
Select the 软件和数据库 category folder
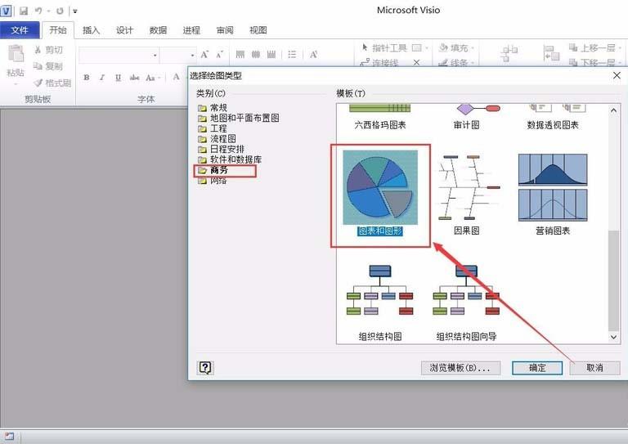(230, 159)
